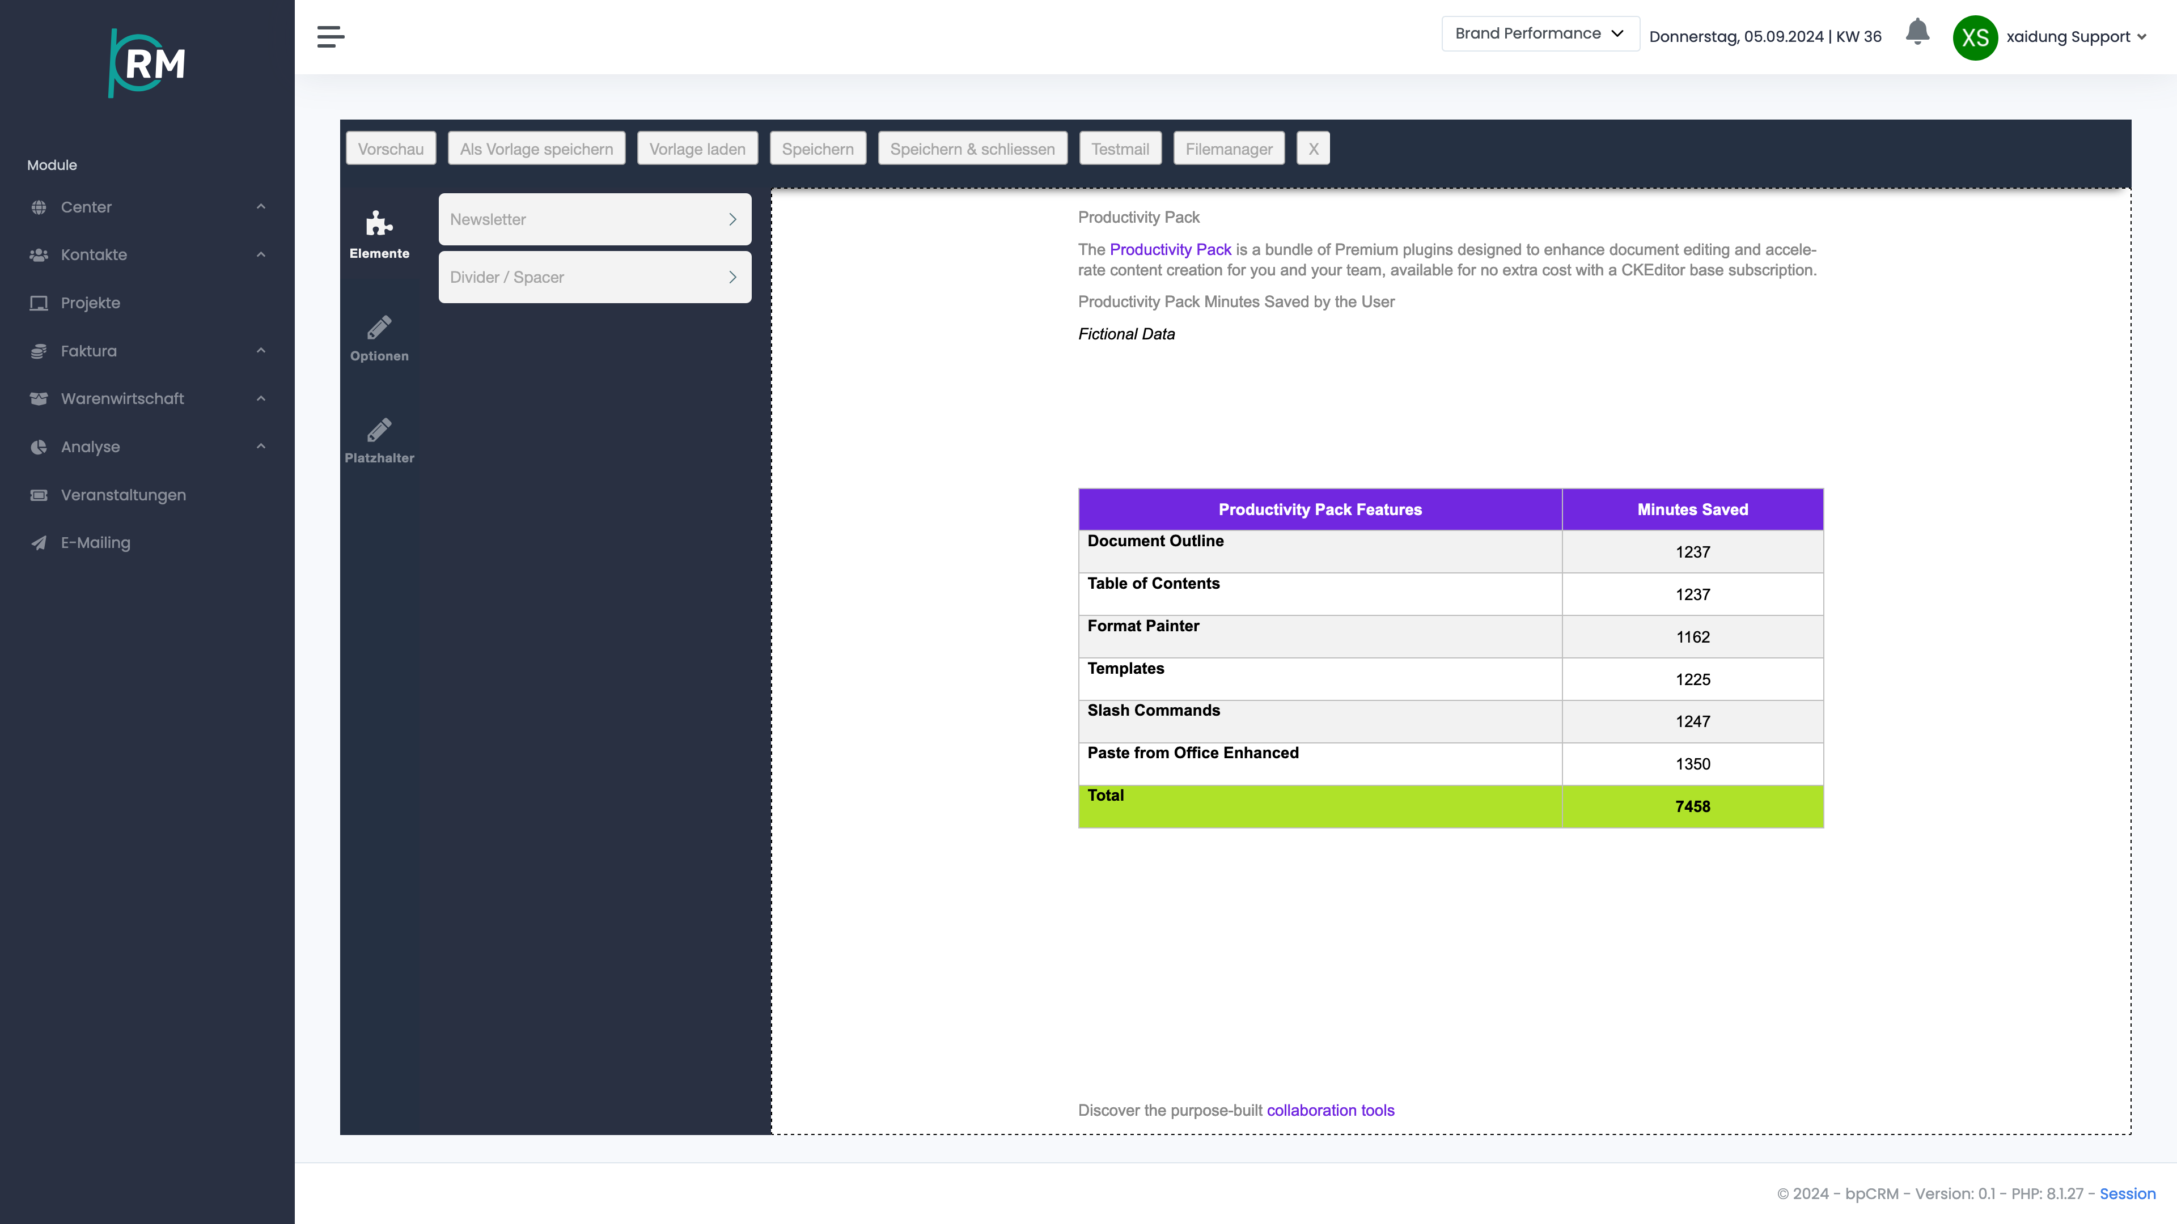
Task: Click the Projekte laptop icon
Action: click(x=39, y=303)
